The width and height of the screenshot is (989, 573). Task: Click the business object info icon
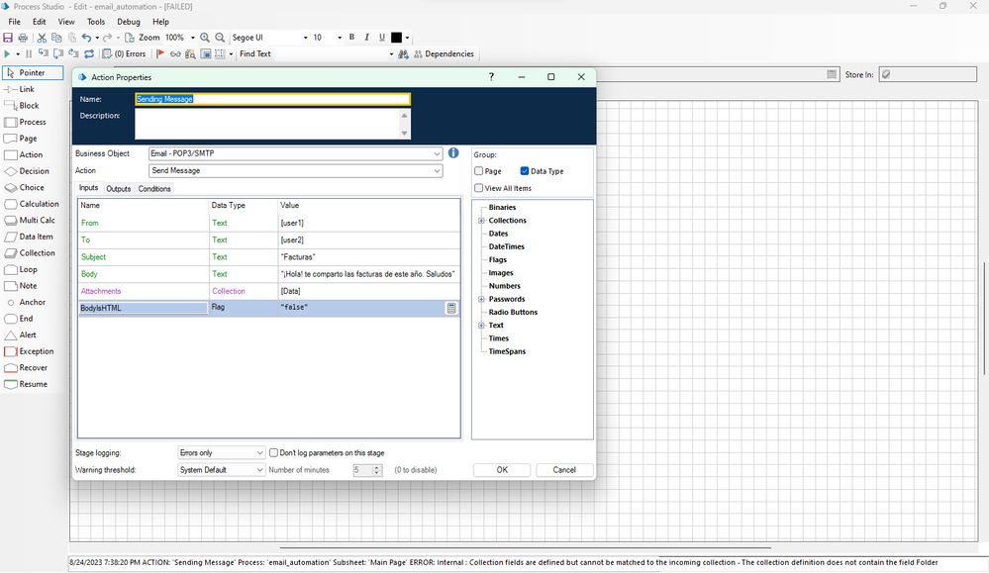click(x=453, y=153)
